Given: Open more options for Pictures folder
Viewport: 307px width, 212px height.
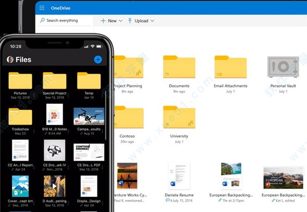Looking at the screenshot, I should point(33,96).
